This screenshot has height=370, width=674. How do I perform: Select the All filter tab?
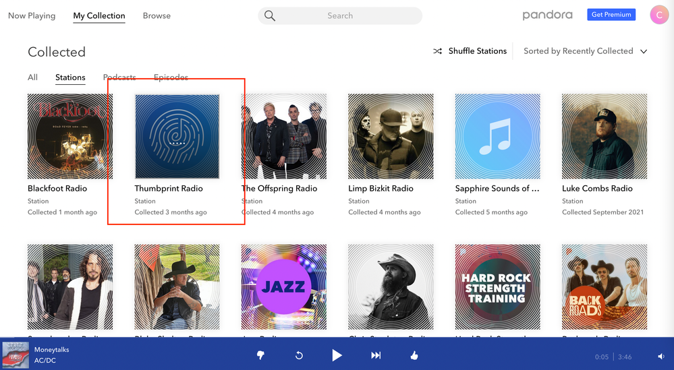32,78
